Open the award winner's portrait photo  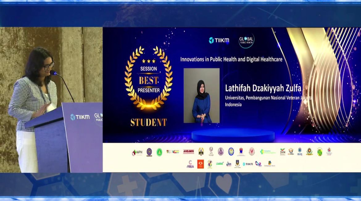tap(201, 96)
